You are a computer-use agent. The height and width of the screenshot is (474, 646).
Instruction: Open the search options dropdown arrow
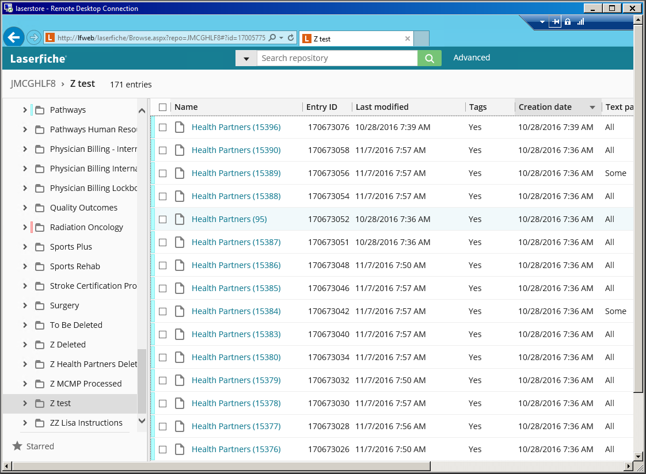tap(246, 58)
